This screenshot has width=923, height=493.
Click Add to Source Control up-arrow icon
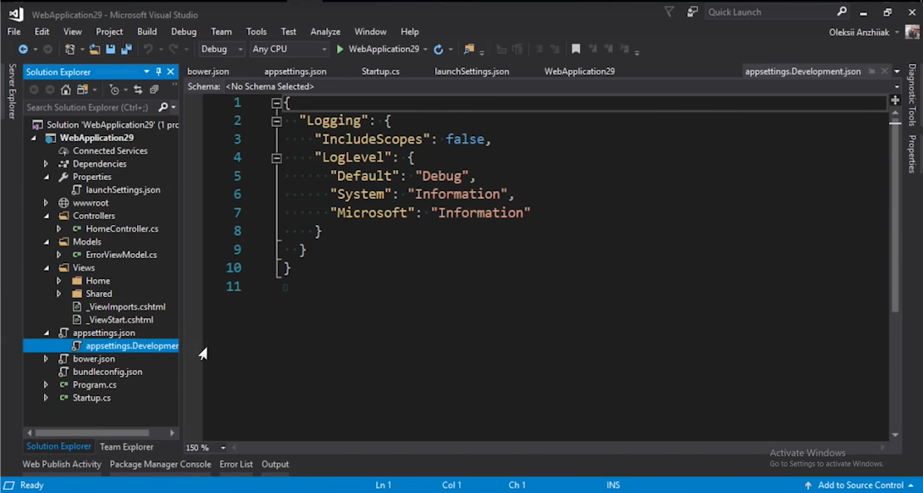[x=808, y=486]
